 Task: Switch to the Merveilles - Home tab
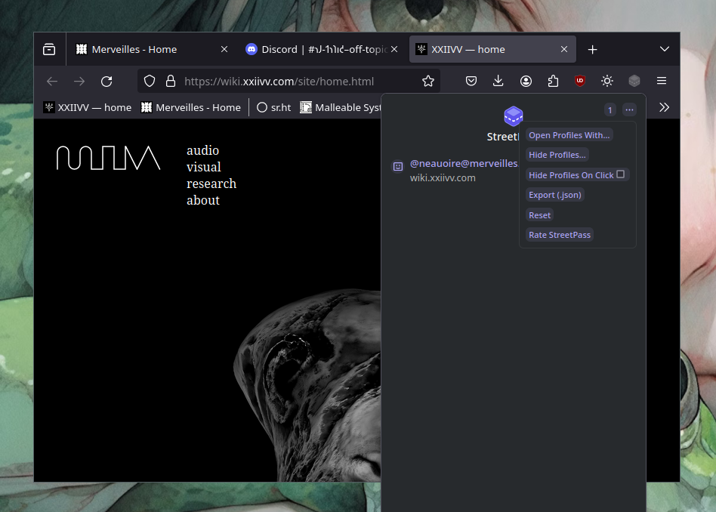tap(134, 49)
